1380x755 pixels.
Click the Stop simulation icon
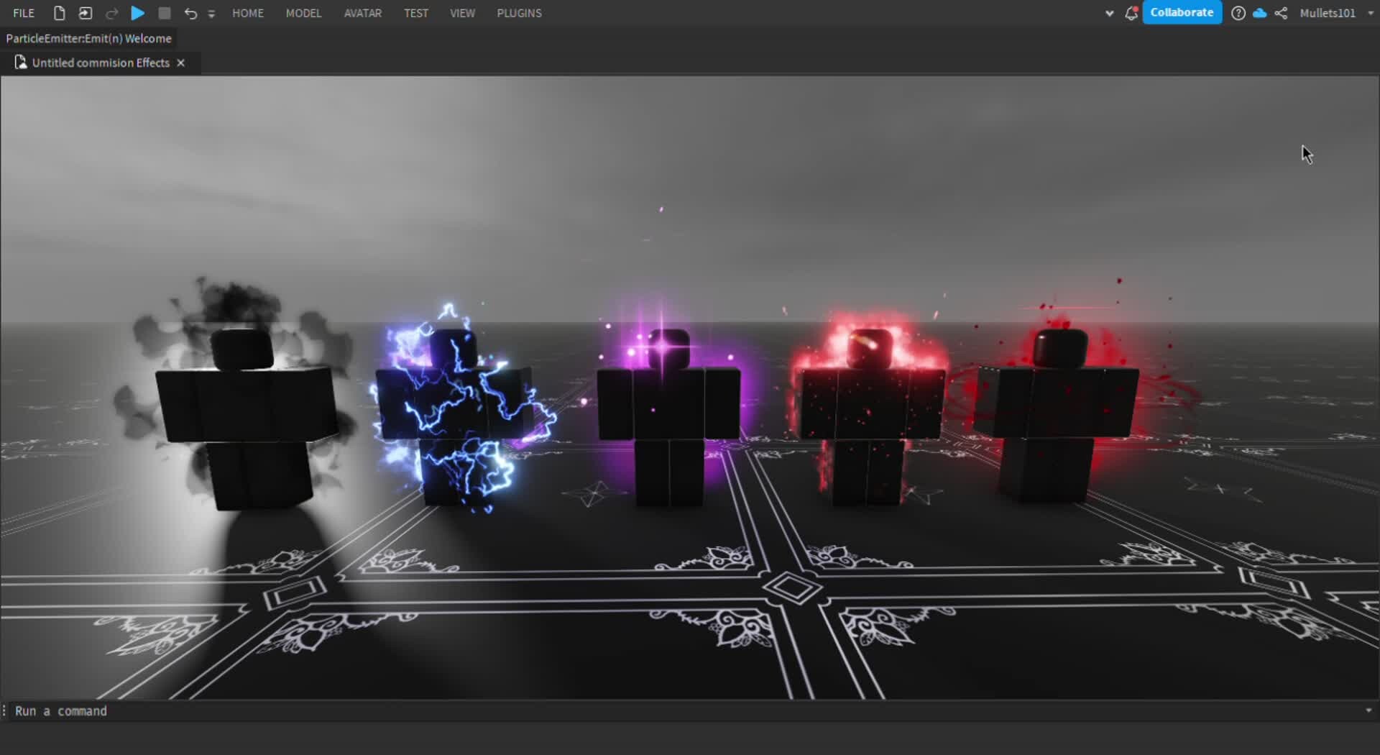click(164, 13)
